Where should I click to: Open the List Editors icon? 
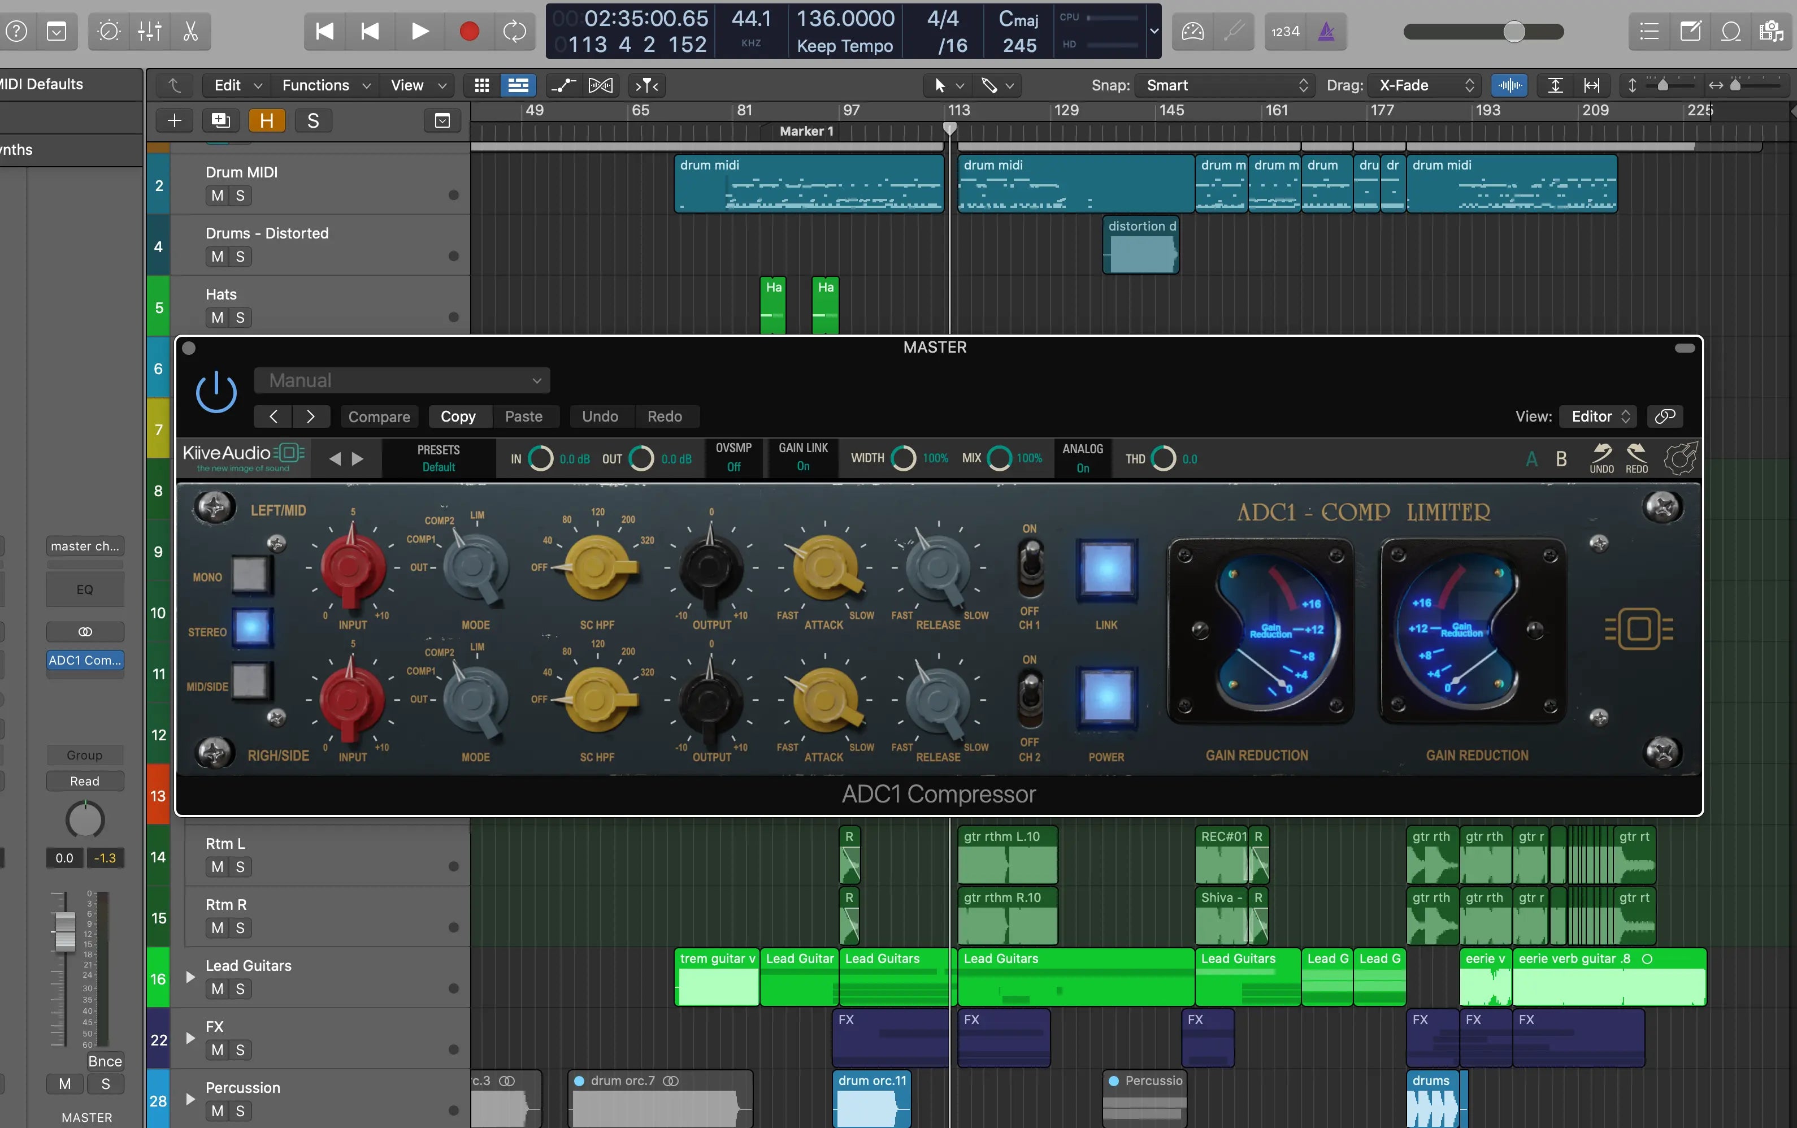1650,31
